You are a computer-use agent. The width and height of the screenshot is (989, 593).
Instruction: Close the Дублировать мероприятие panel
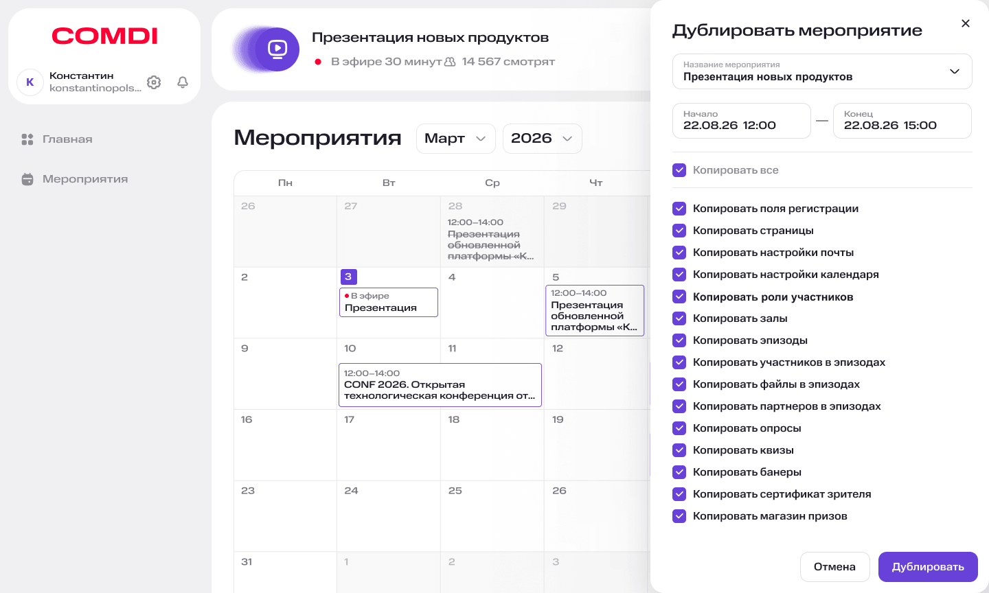(x=965, y=23)
